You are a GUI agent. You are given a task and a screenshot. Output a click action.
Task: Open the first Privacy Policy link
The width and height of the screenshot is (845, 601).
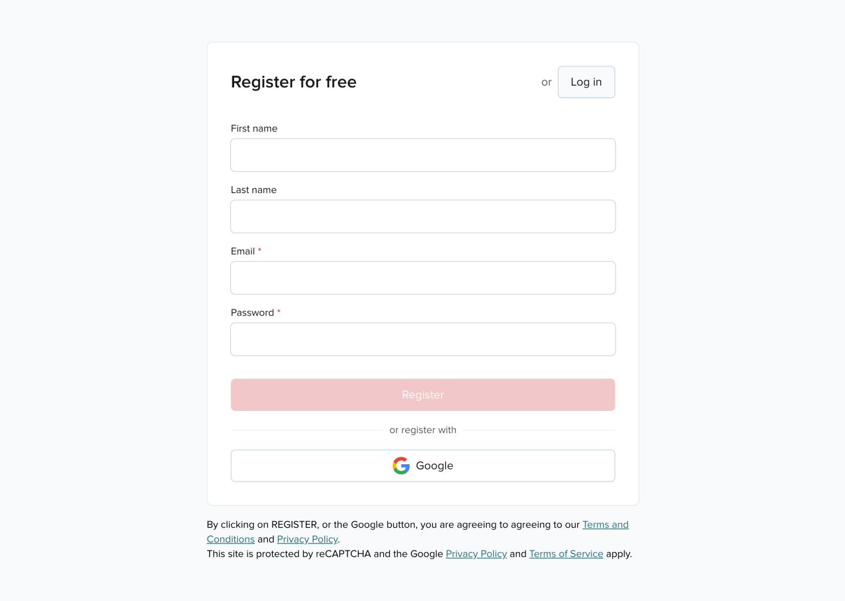307,539
